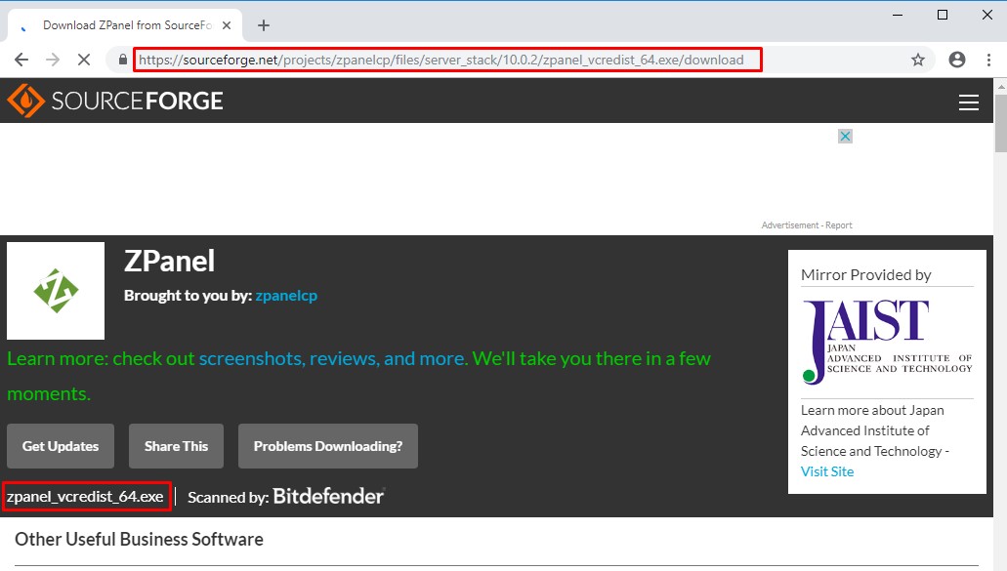The width and height of the screenshot is (1007, 571).
Task: Click the address bar URL
Action: [x=441, y=60]
